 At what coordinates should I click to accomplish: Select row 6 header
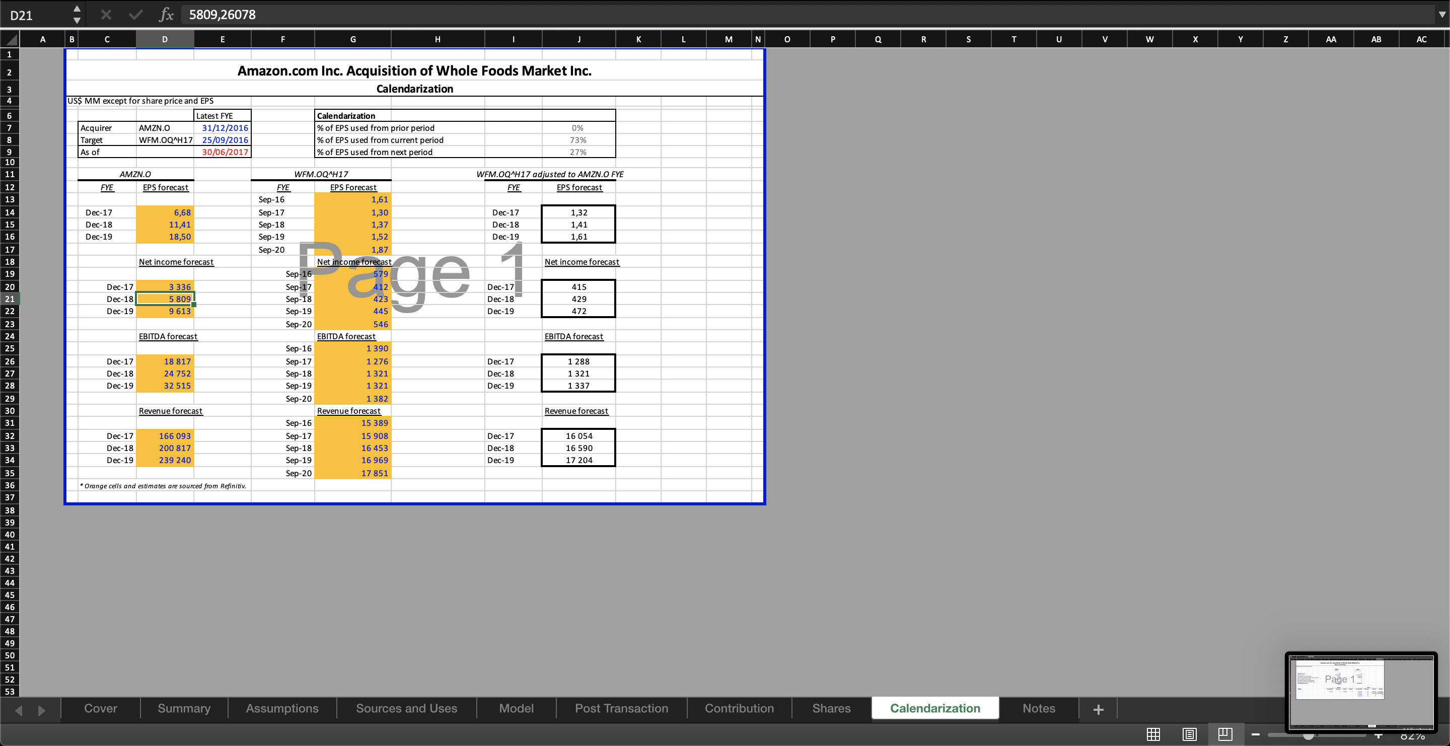click(x=10, y=115)
